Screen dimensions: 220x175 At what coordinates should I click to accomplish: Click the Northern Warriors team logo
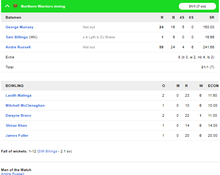pyautogui.click(x=15, y=6)
